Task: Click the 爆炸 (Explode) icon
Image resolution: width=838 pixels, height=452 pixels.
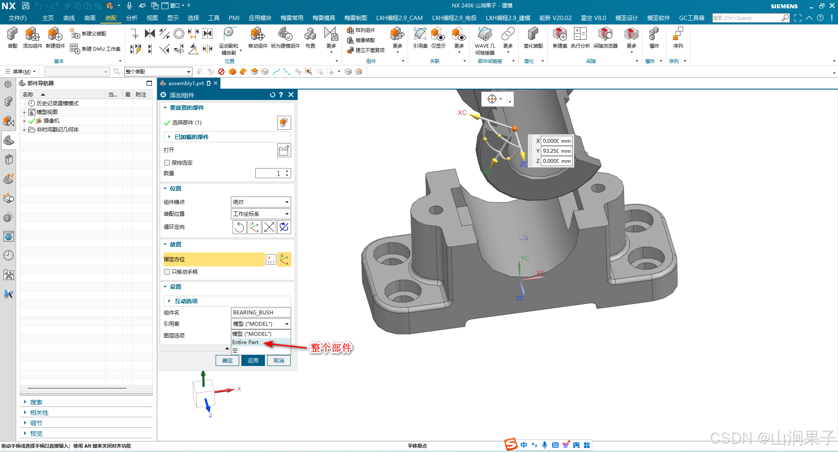Action: pos(654,38)
